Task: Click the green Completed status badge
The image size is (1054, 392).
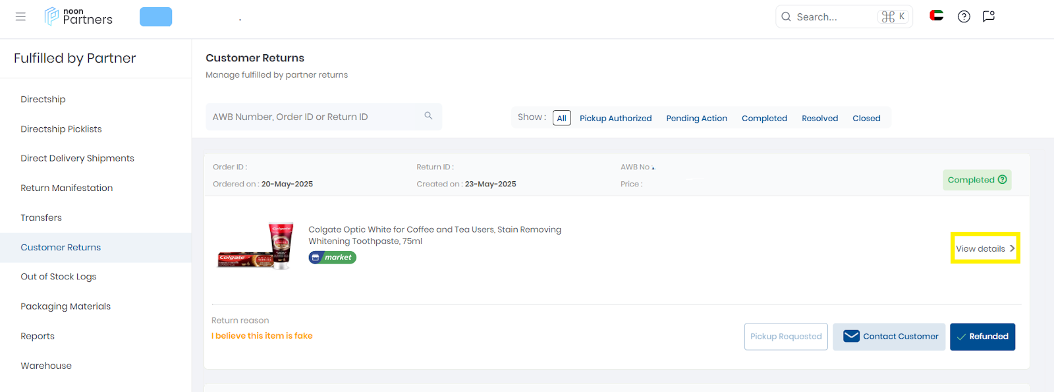Action: click(x=977, y=180)
